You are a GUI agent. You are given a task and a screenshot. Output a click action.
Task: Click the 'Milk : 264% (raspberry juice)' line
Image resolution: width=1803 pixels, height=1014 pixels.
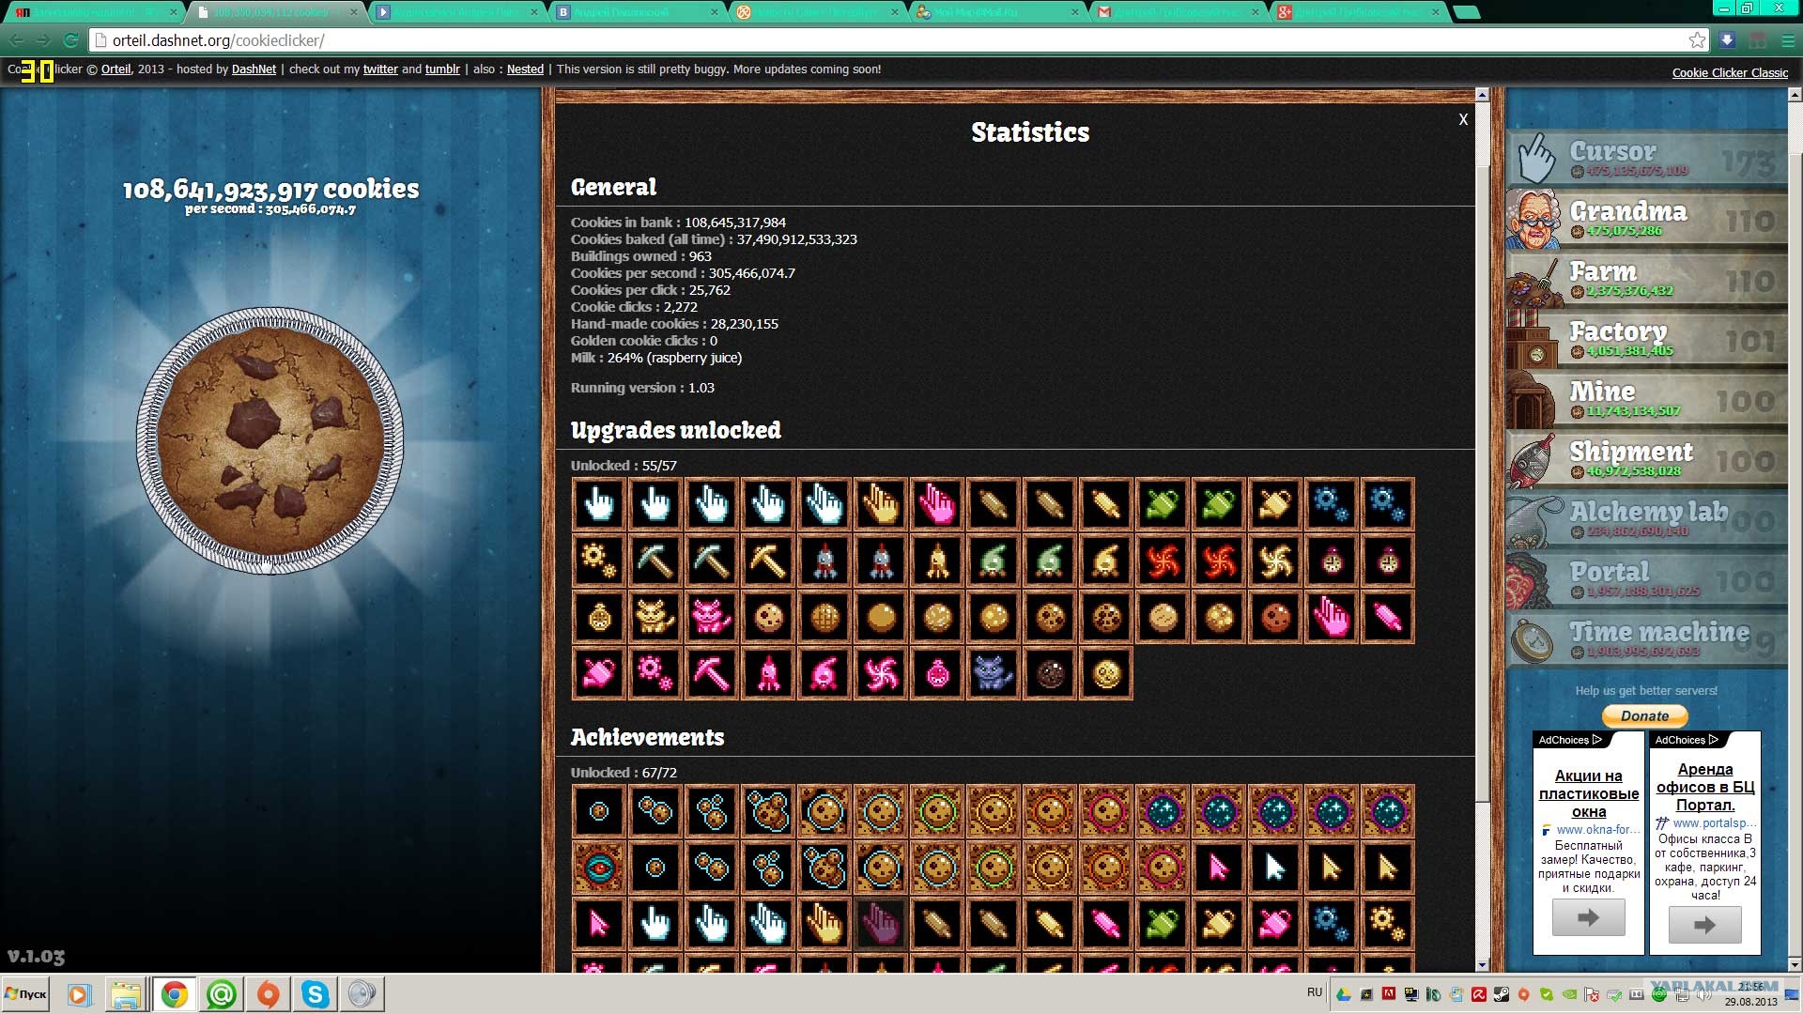point(656,358)
